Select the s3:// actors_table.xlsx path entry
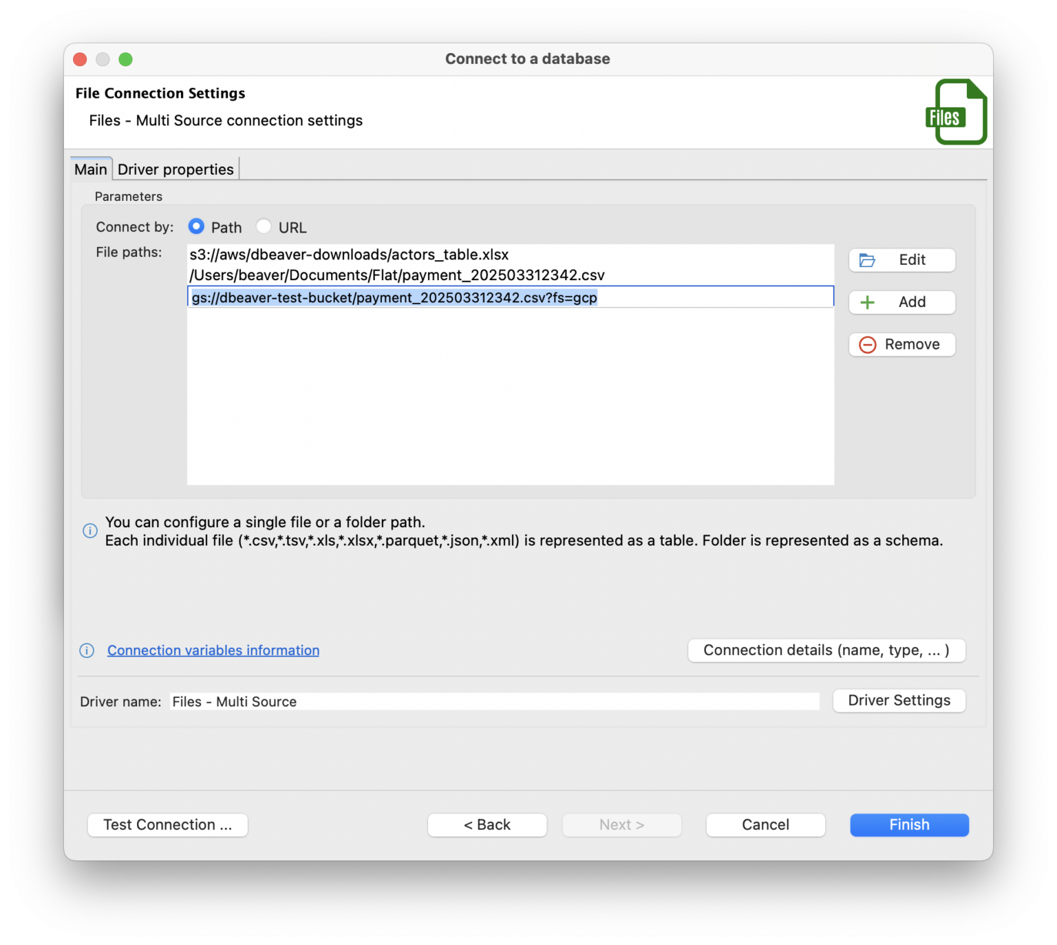1057x945 pixels. click(349, 254)
